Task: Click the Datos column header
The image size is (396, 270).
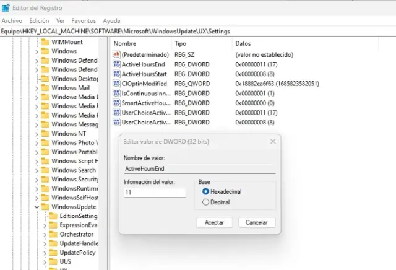Action: (x=243, y=43)
